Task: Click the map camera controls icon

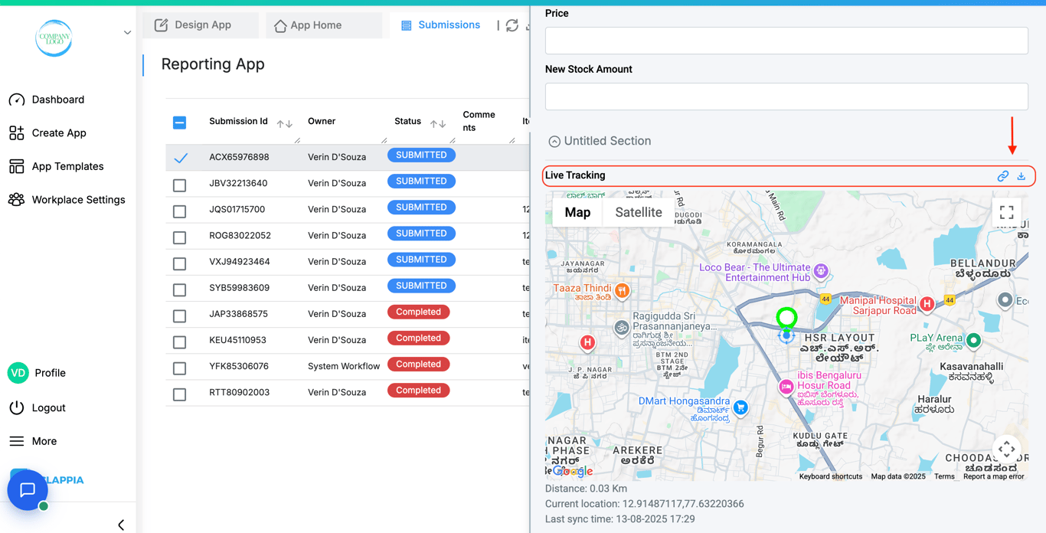Action: (x=1006, y=449)
